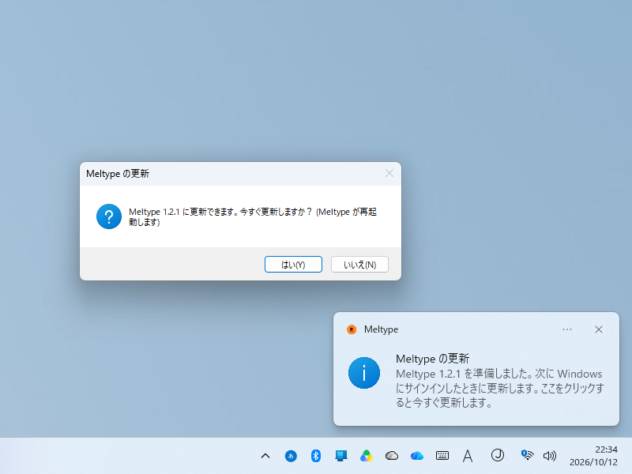Open the blue OneDrive cloud tray icon
This screenshot has height=474, width=632.
click(417, 456)
